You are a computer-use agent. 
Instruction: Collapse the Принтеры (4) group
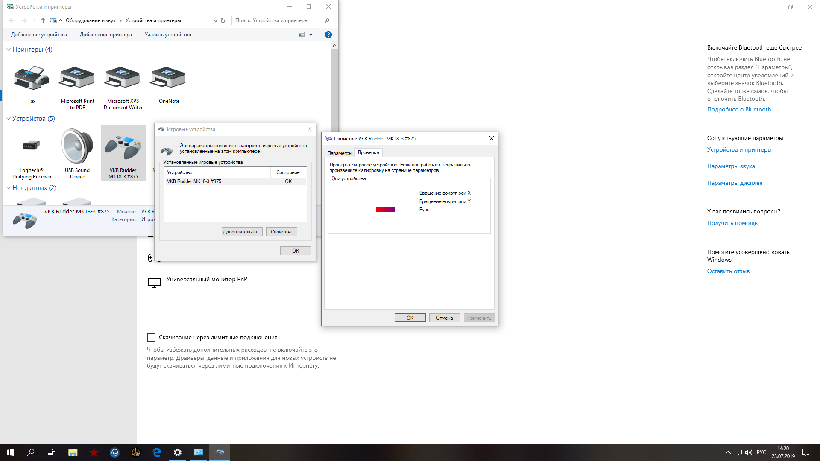8,50
